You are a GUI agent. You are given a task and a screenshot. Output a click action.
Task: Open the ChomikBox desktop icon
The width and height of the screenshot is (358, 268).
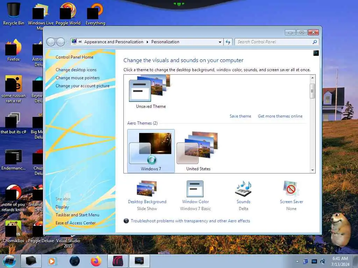tap(14, 231)
